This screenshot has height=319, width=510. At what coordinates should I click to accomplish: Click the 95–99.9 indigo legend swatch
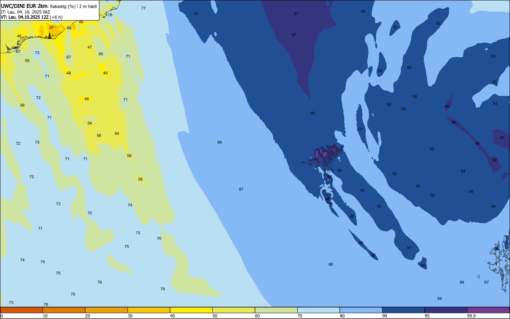tap(446, 310)
